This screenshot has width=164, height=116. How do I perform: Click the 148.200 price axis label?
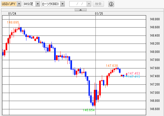tap(155, 44)
